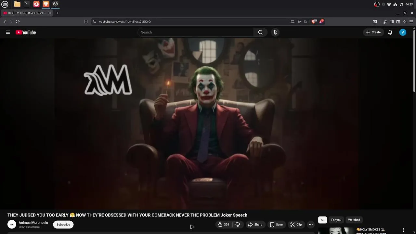Click the youtube.com URL address field

point(192,21)
